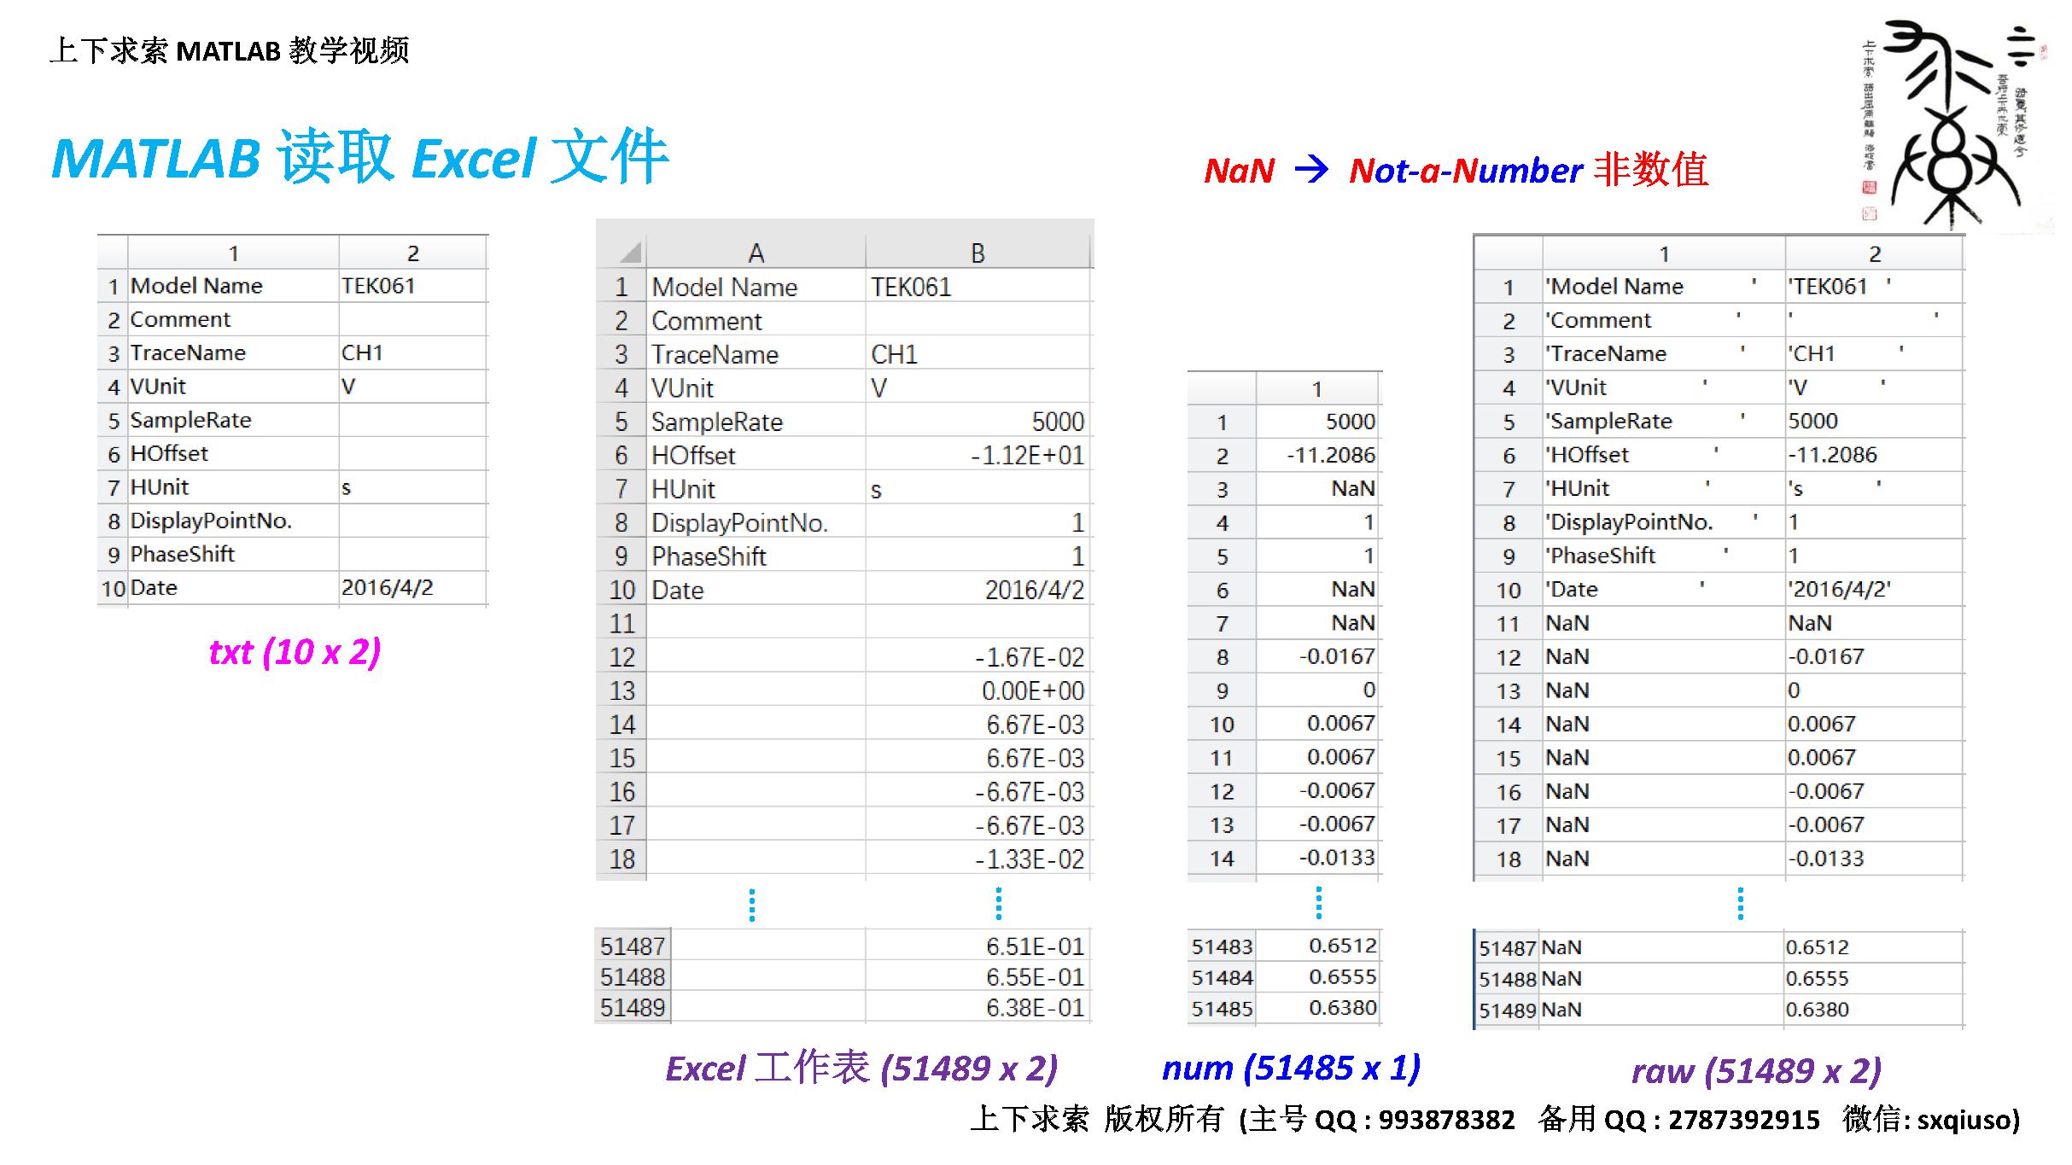Click the 0.6380 value in raw table

pyautogui.click(x=1817, y=1010)
